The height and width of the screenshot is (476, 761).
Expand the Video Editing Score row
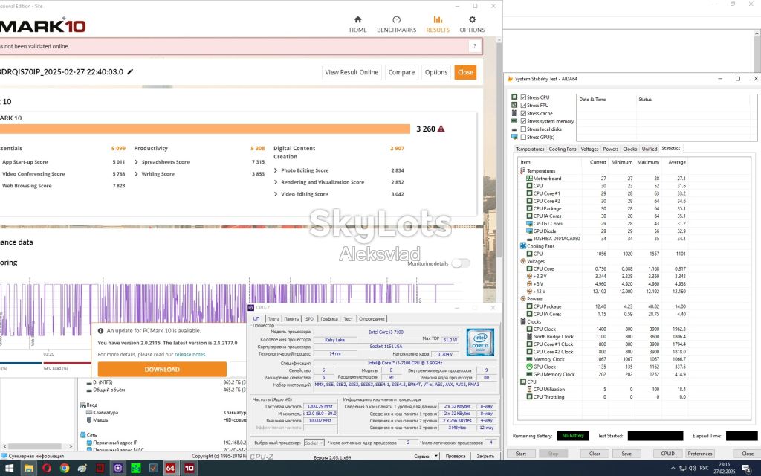click(x=276, y=194)
